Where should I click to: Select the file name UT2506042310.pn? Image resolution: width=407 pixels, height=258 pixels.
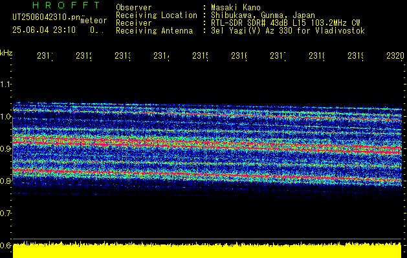click(x=46, y=17)
